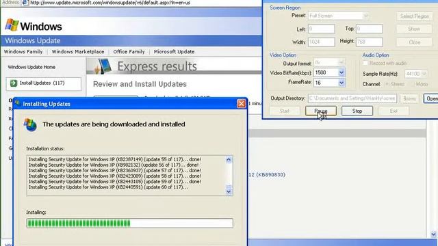The height and width of the screenshot is (246, 438).
Task: Click the KB2443105 update 59 status line
Action: click(115, 182)
